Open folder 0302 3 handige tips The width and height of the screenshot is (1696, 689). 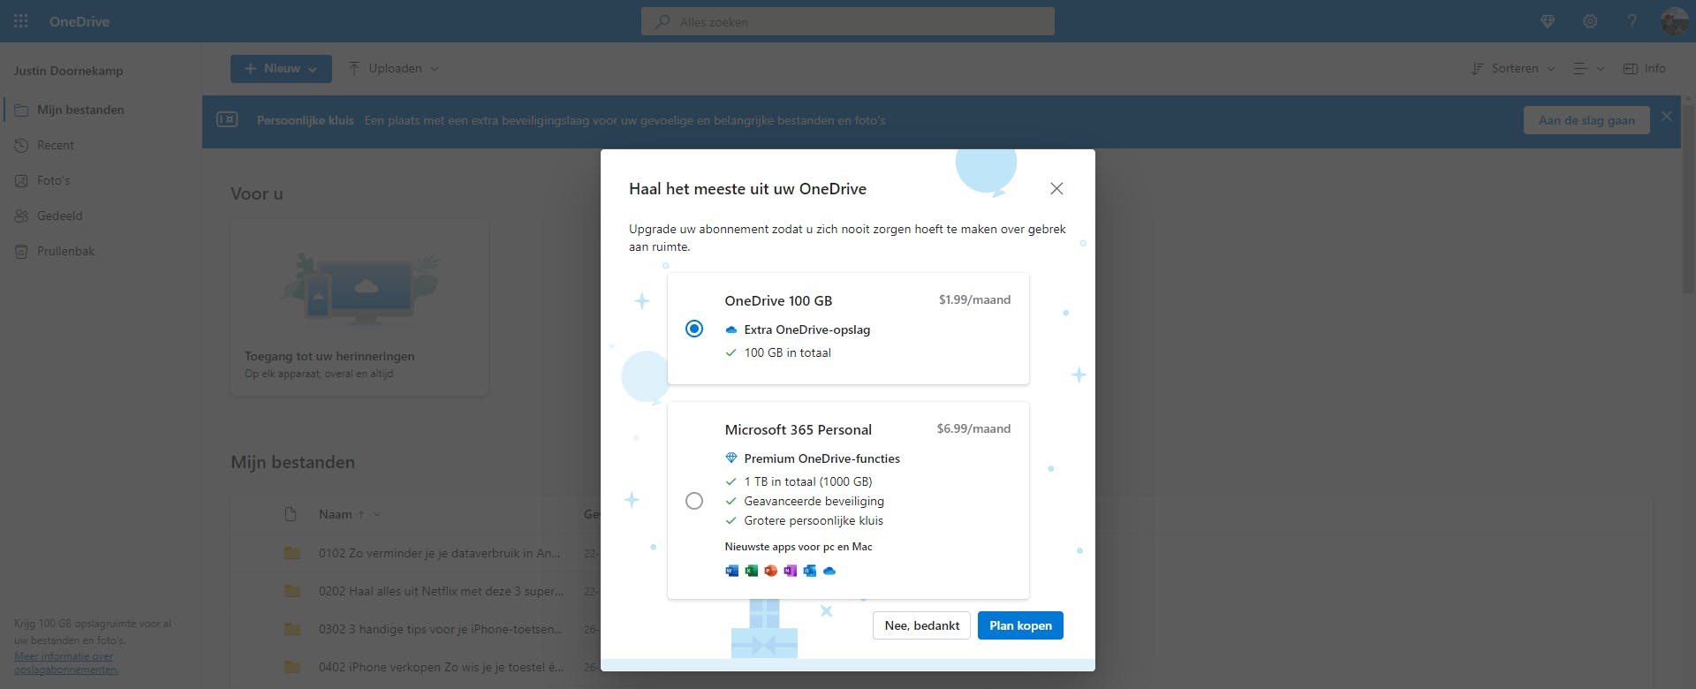[441, 629]
